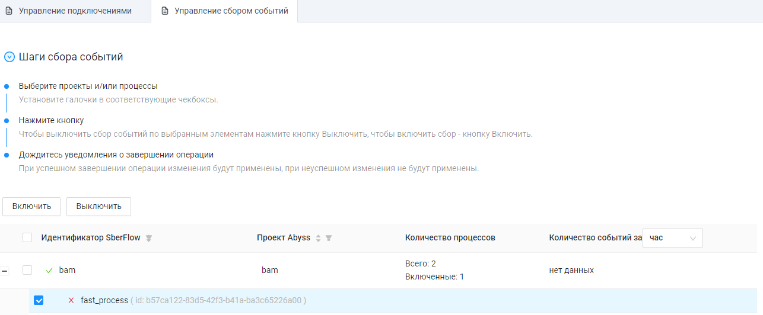
Task: Click the green checkmark status icon beside bam
Action: 49,271
